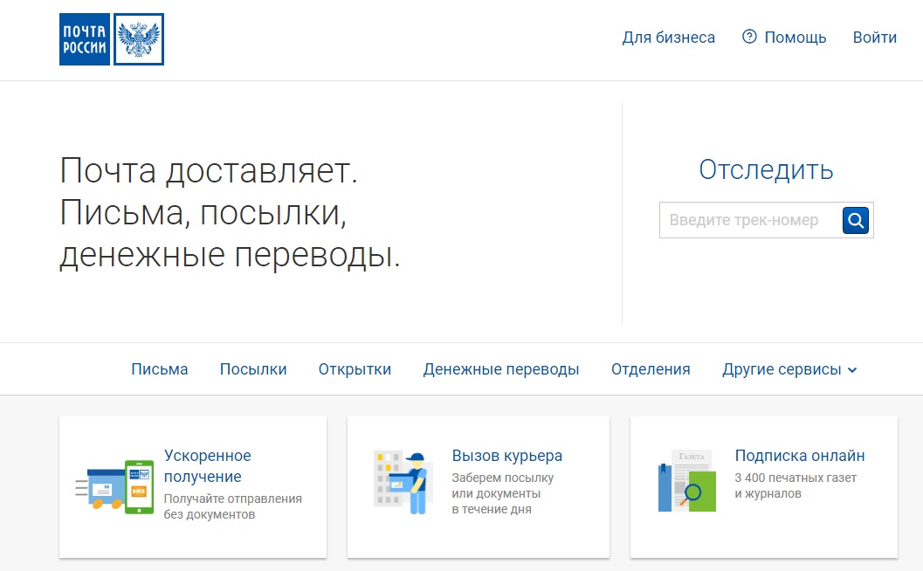Open the Другие сервисы menu
The height and width of the screenshot is (571, 923).
click(x=789, y=369)
